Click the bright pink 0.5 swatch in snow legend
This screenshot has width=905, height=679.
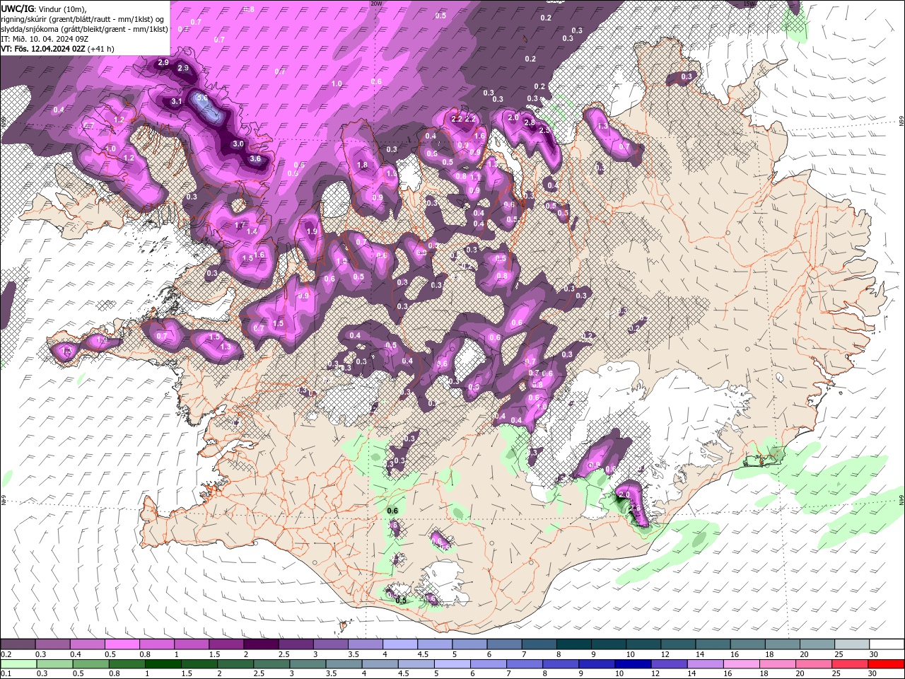coord(122,644)
